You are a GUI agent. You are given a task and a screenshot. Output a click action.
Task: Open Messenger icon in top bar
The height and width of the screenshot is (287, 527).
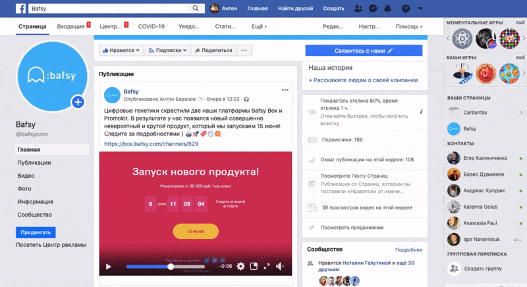coord(373,9)
